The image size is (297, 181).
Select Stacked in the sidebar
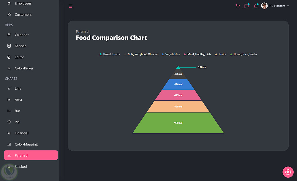click(21, 167)
